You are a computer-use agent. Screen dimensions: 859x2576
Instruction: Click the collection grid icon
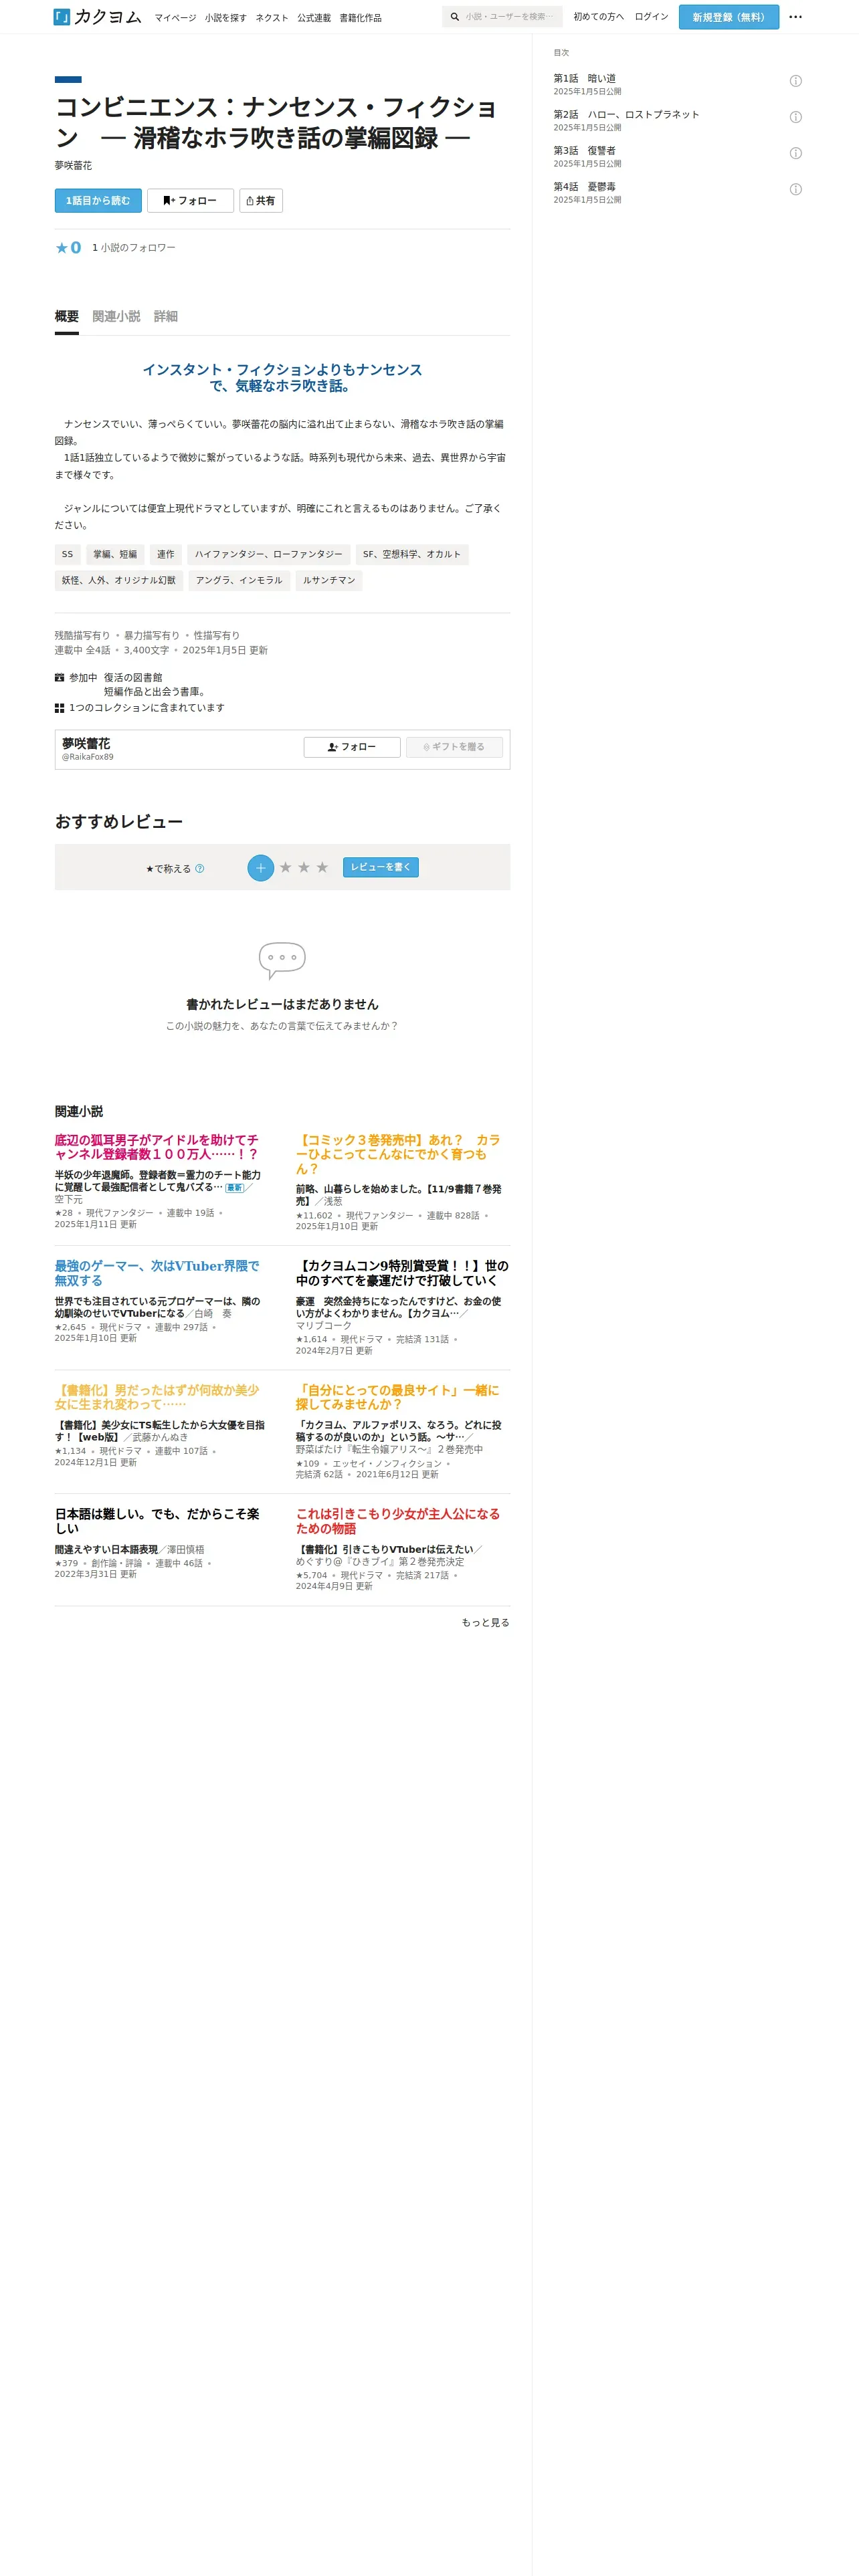click(59, 708)
